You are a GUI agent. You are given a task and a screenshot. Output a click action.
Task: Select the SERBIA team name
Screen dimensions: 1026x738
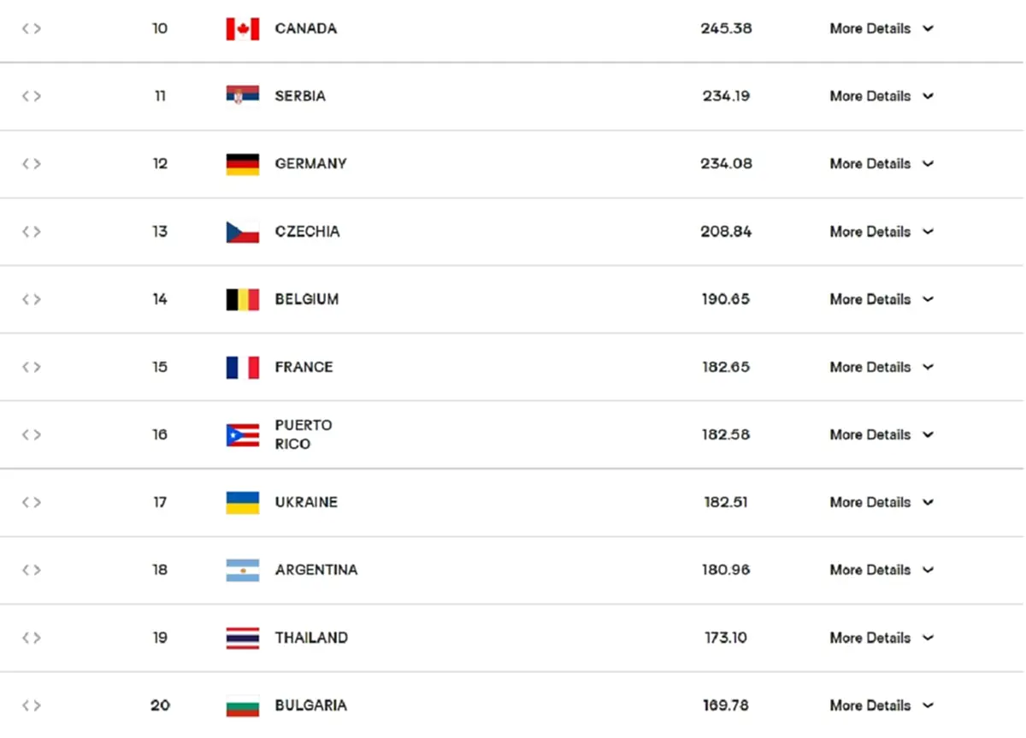(x=300, y=97)
